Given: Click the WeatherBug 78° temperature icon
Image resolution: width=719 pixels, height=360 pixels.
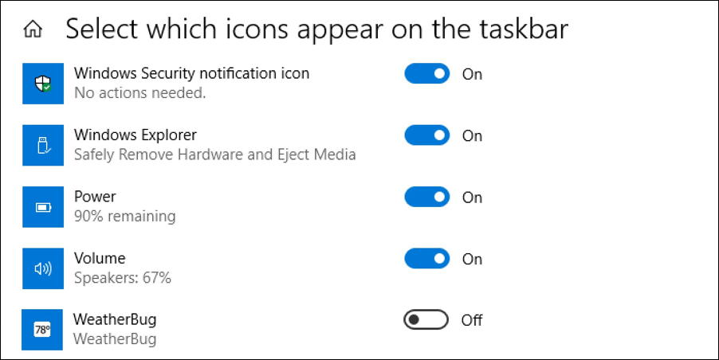Looking at the screenshot, I should coord(42,330).
